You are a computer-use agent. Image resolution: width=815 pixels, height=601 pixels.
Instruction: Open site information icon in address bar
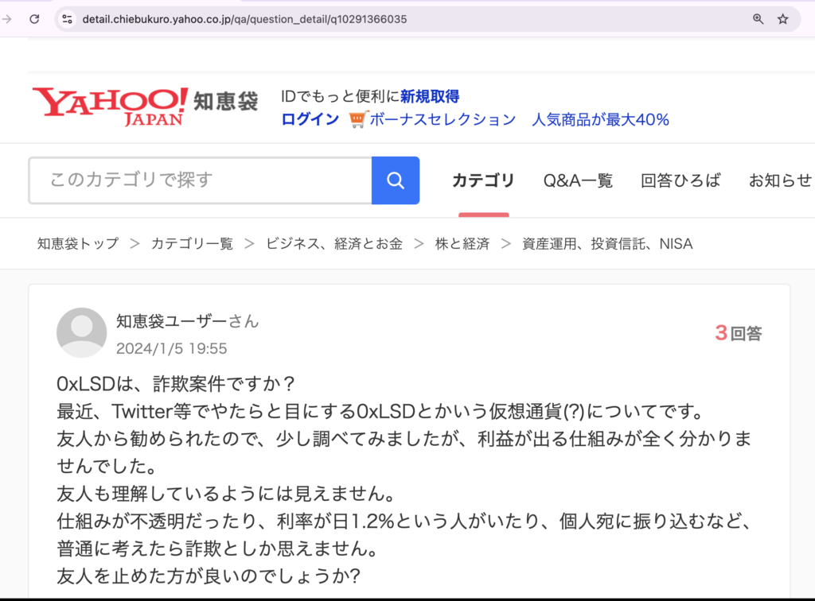click(x=67, y=19)
